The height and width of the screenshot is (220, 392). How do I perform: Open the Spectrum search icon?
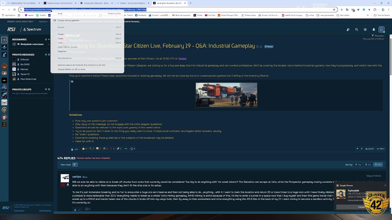point(356,30)
